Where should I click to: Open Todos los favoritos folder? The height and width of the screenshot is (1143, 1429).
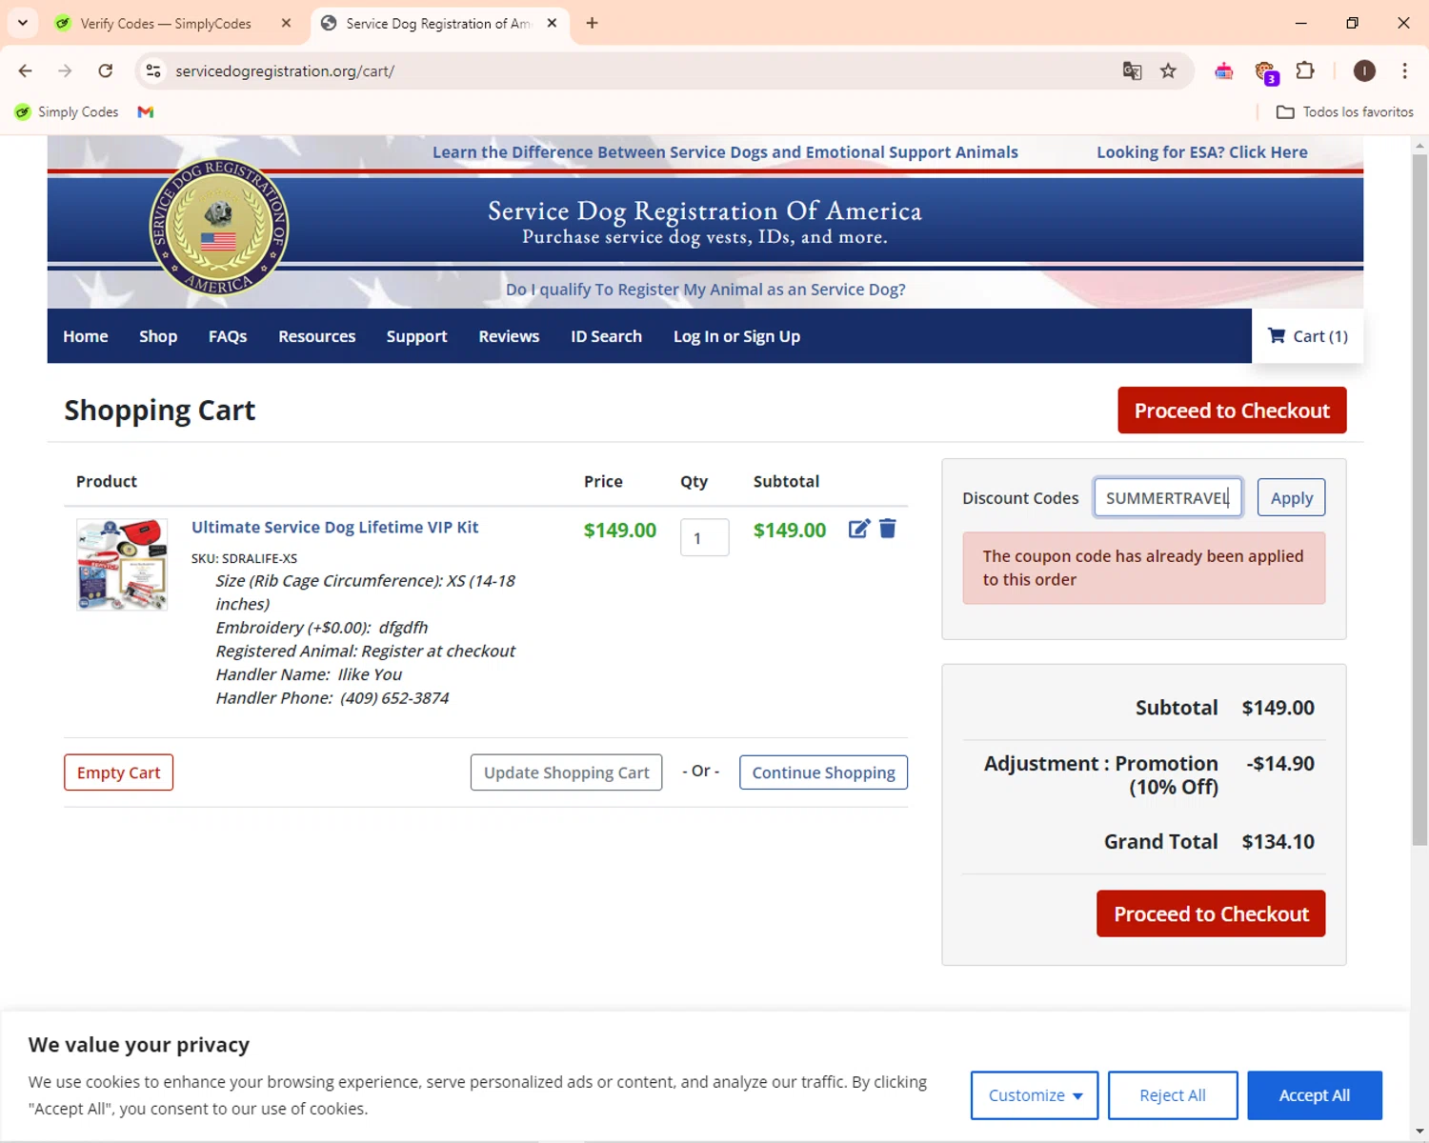tap(1345, 111)
